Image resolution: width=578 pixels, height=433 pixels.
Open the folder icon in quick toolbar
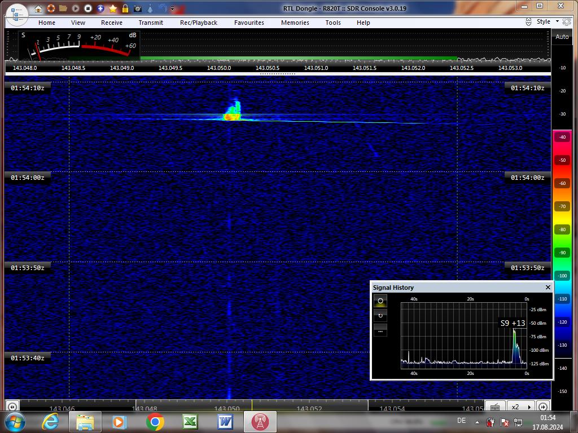(x=63, y=8)
